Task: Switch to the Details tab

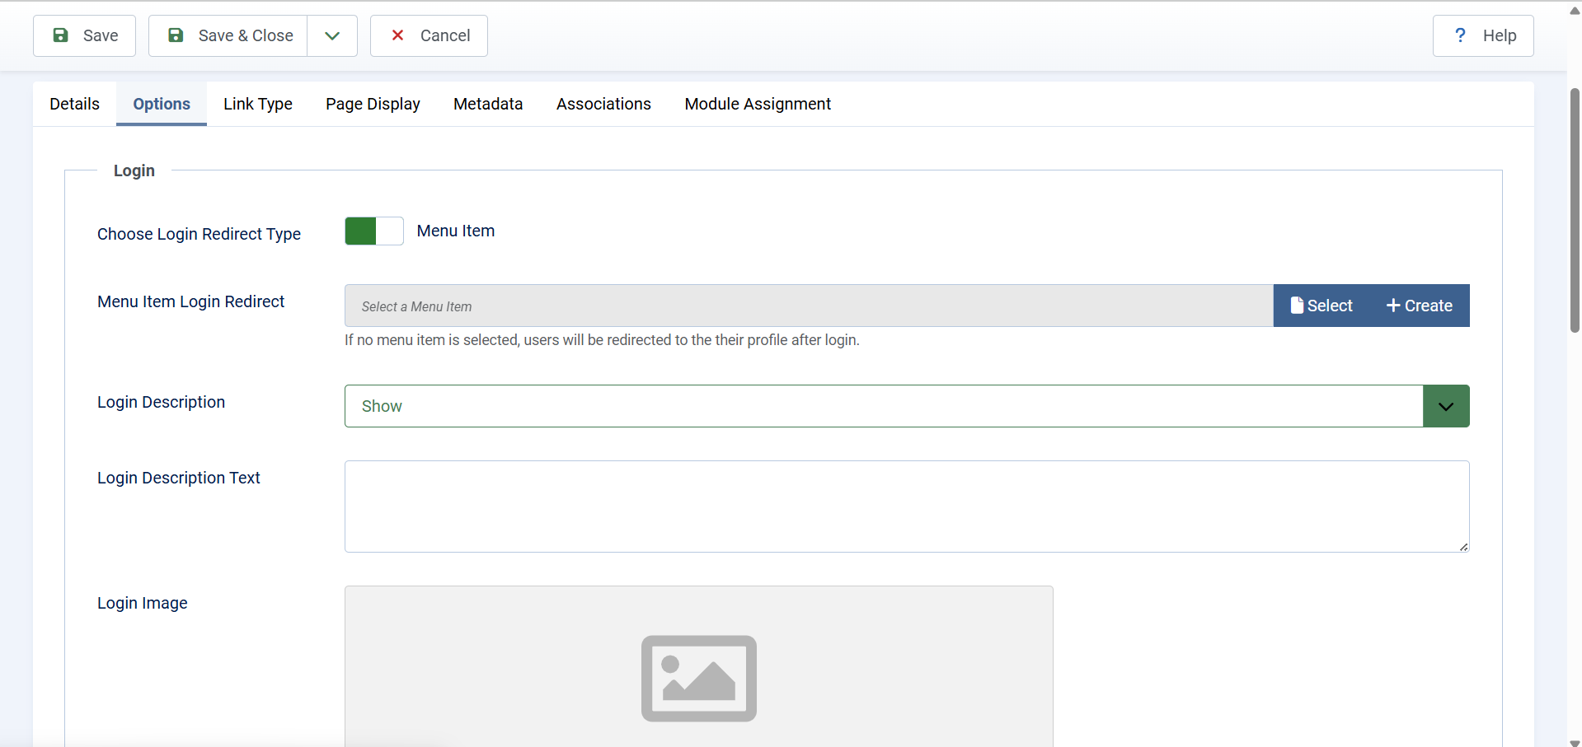Action: click(74, 104)
